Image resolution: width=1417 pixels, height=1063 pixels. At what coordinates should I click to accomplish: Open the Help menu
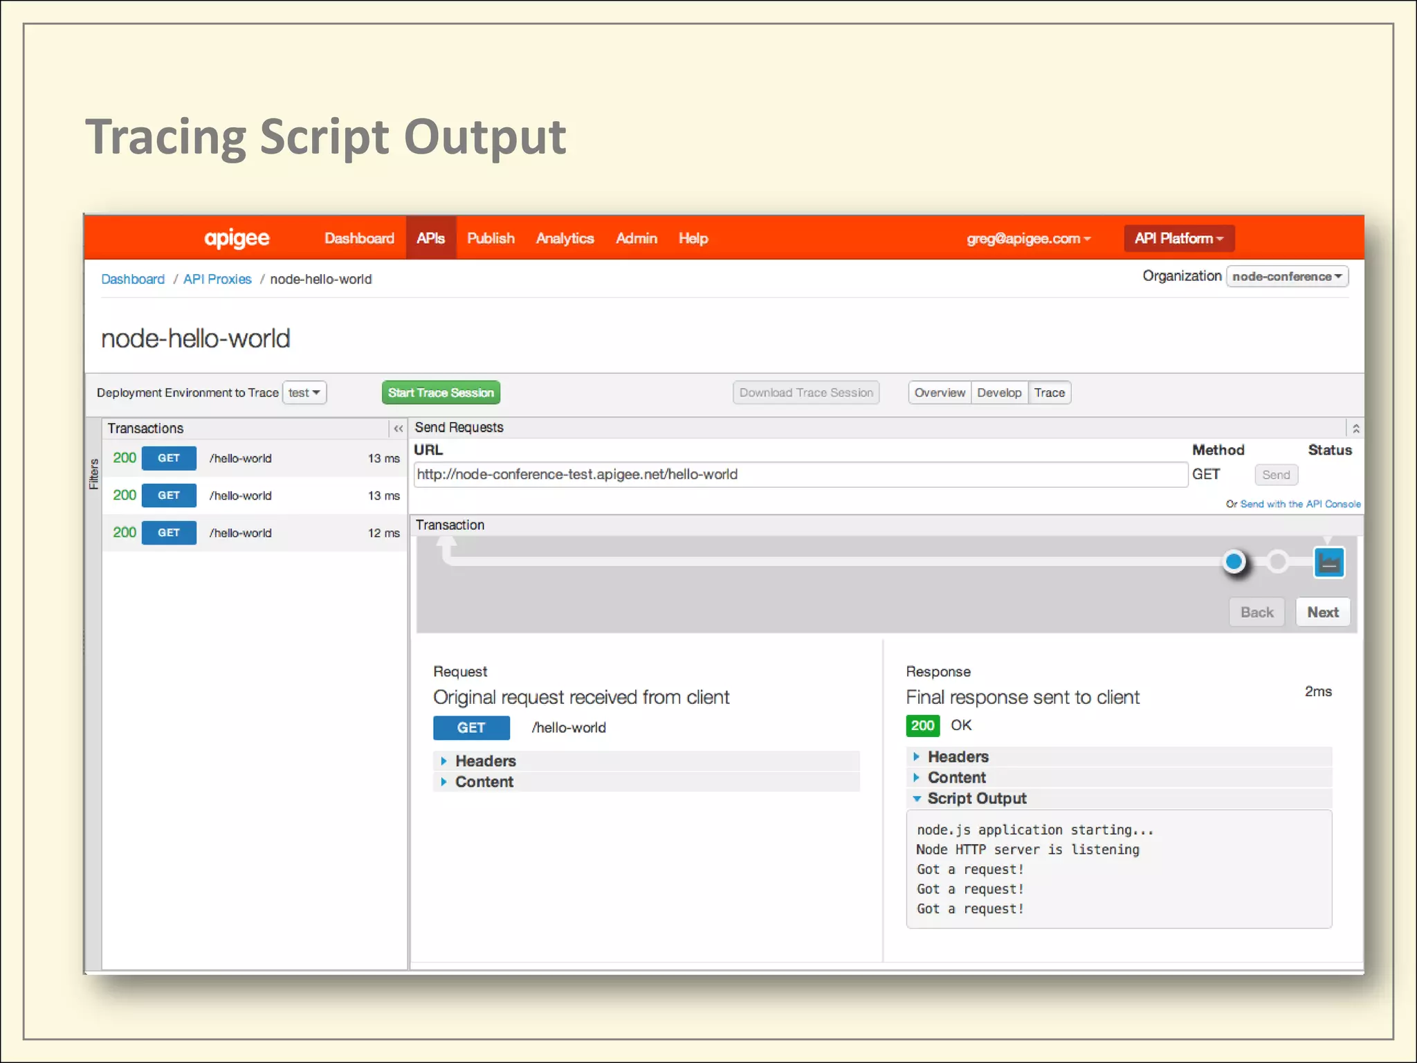pyautogui.click(x=693, y=239)
